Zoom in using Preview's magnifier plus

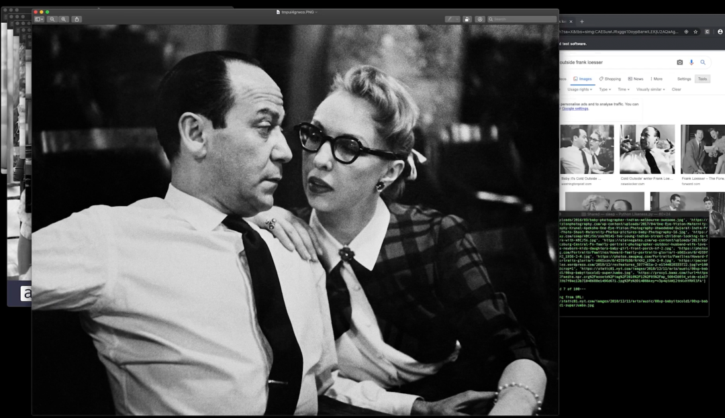[64, 19]
